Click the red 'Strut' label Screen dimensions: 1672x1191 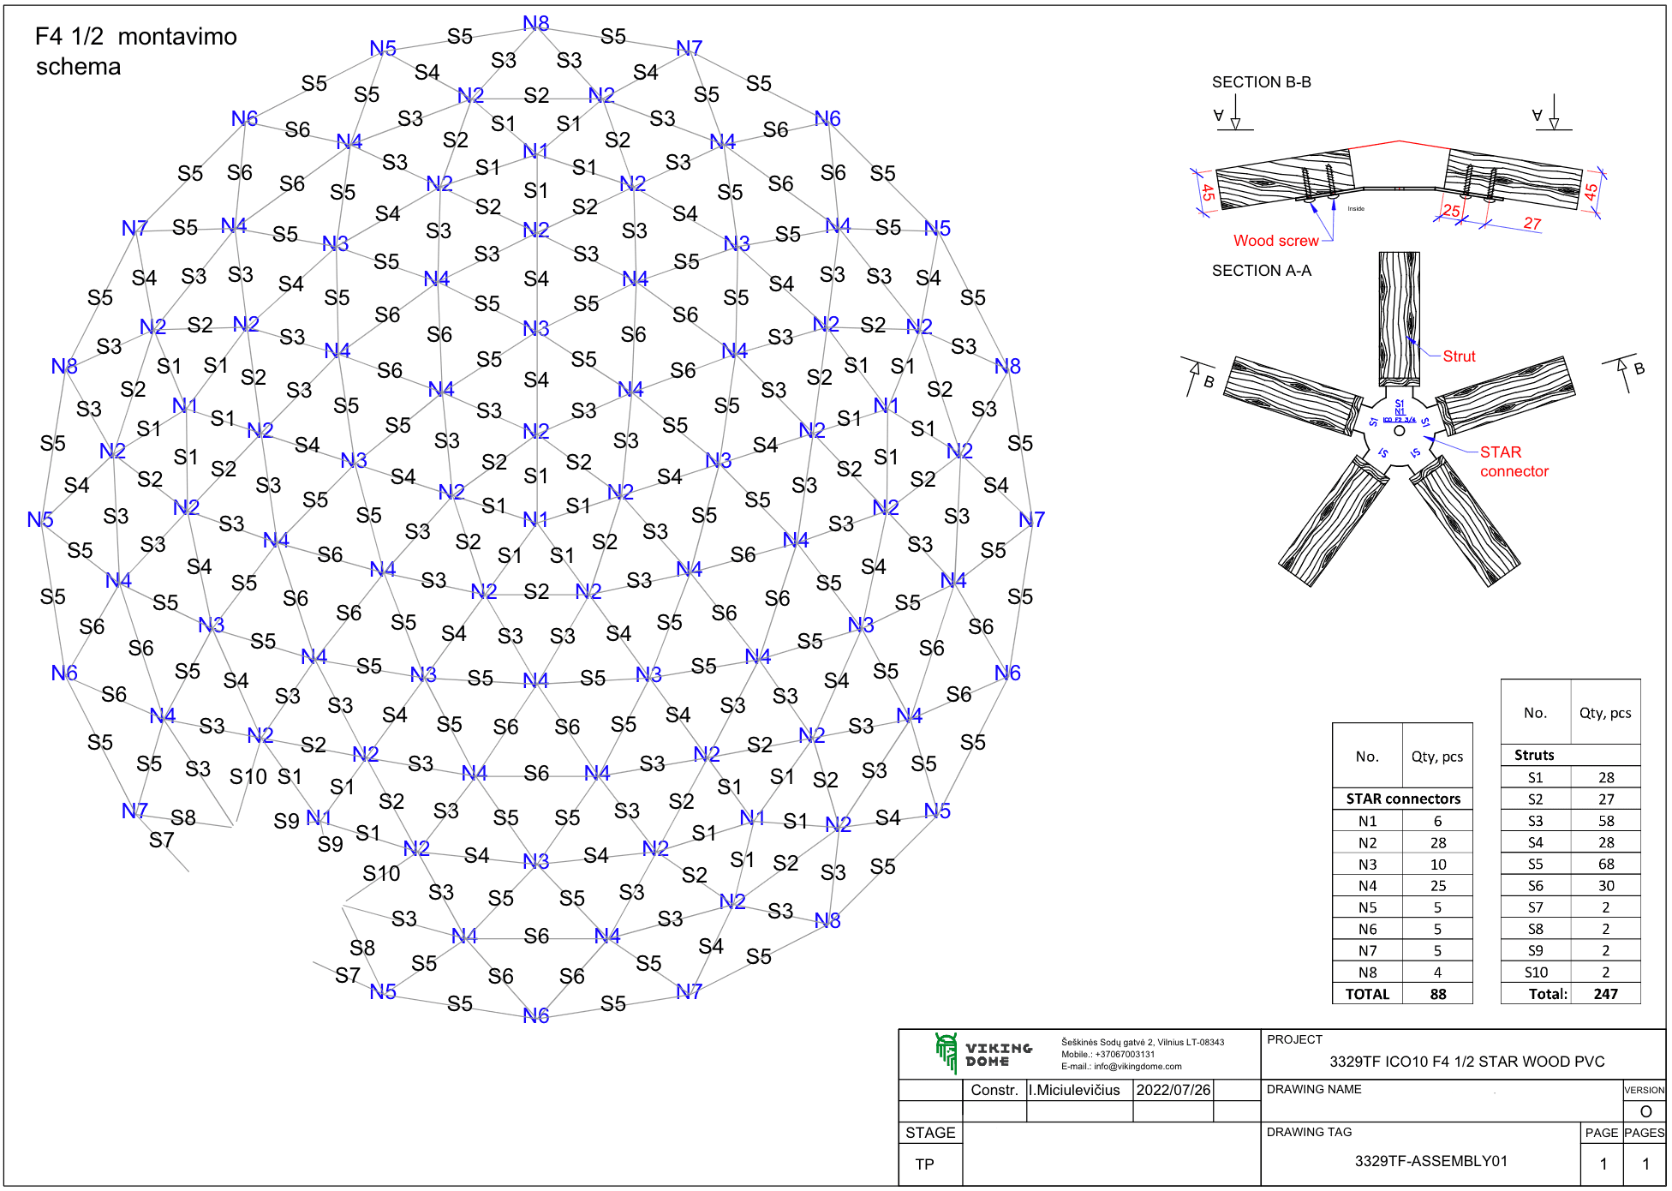(x=1459, y=356)
